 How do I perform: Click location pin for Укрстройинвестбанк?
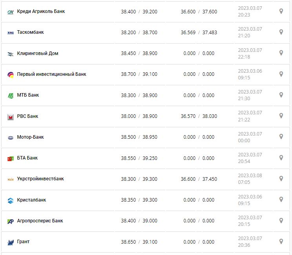pos(281,179)
